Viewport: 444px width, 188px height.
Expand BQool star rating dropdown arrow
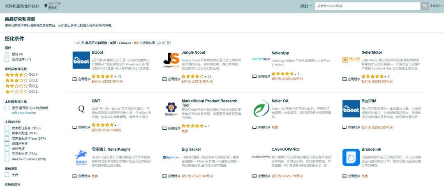[116, 77]
